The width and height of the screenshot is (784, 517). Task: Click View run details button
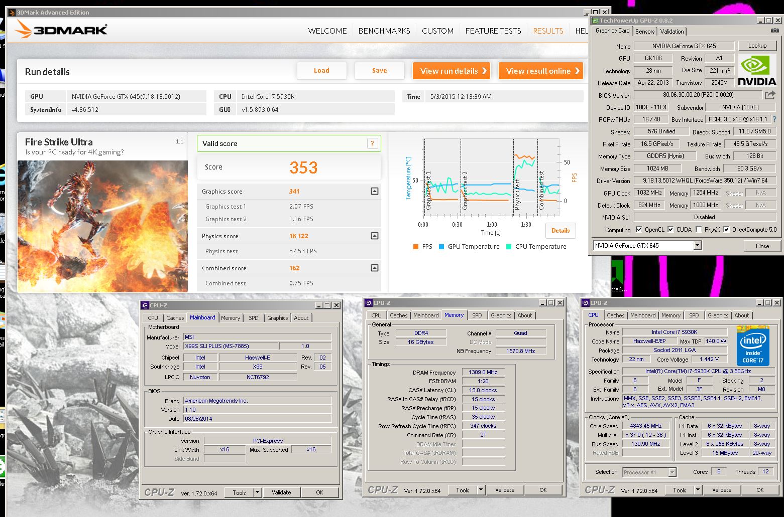(x=452, y=71)
